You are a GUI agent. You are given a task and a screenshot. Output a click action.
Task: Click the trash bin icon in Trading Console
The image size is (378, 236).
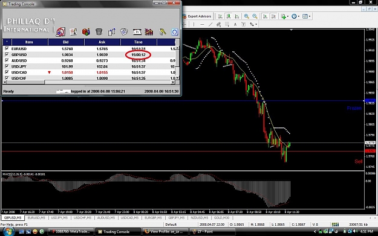(99, 31)
